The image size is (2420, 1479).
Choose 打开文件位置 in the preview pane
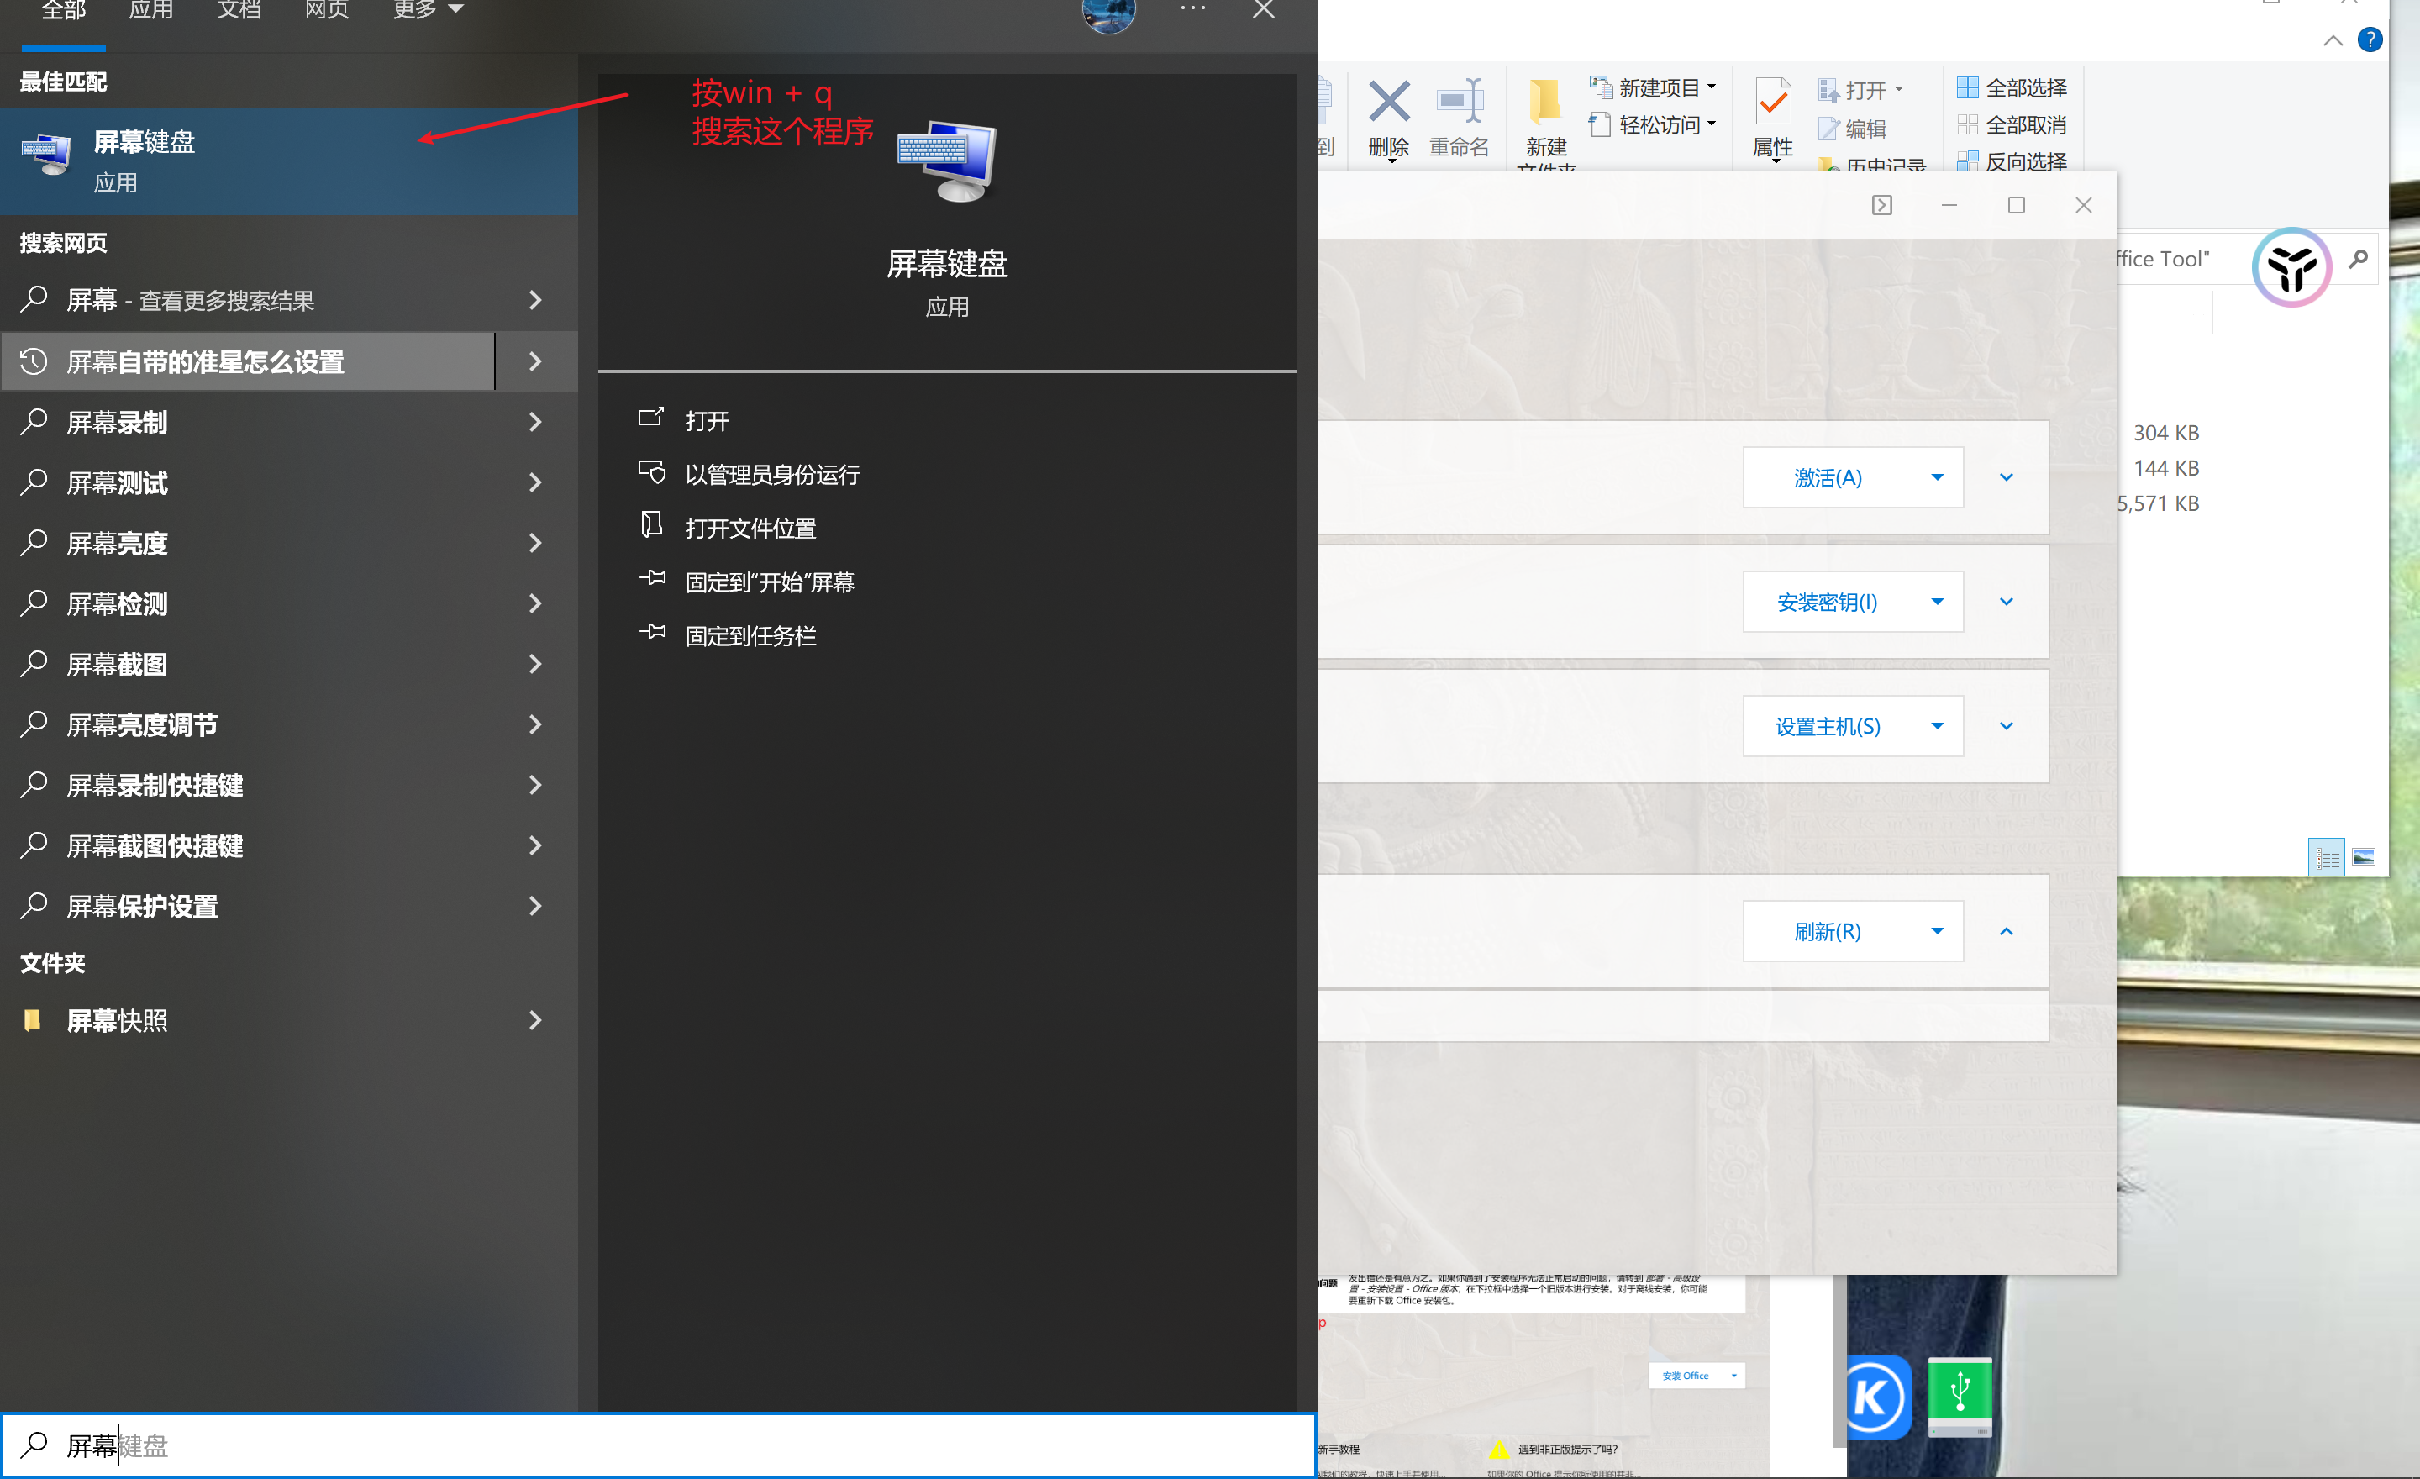[x=750, y=529]
